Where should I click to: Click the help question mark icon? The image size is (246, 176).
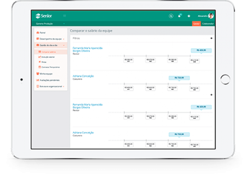click(x=189, y=16)
